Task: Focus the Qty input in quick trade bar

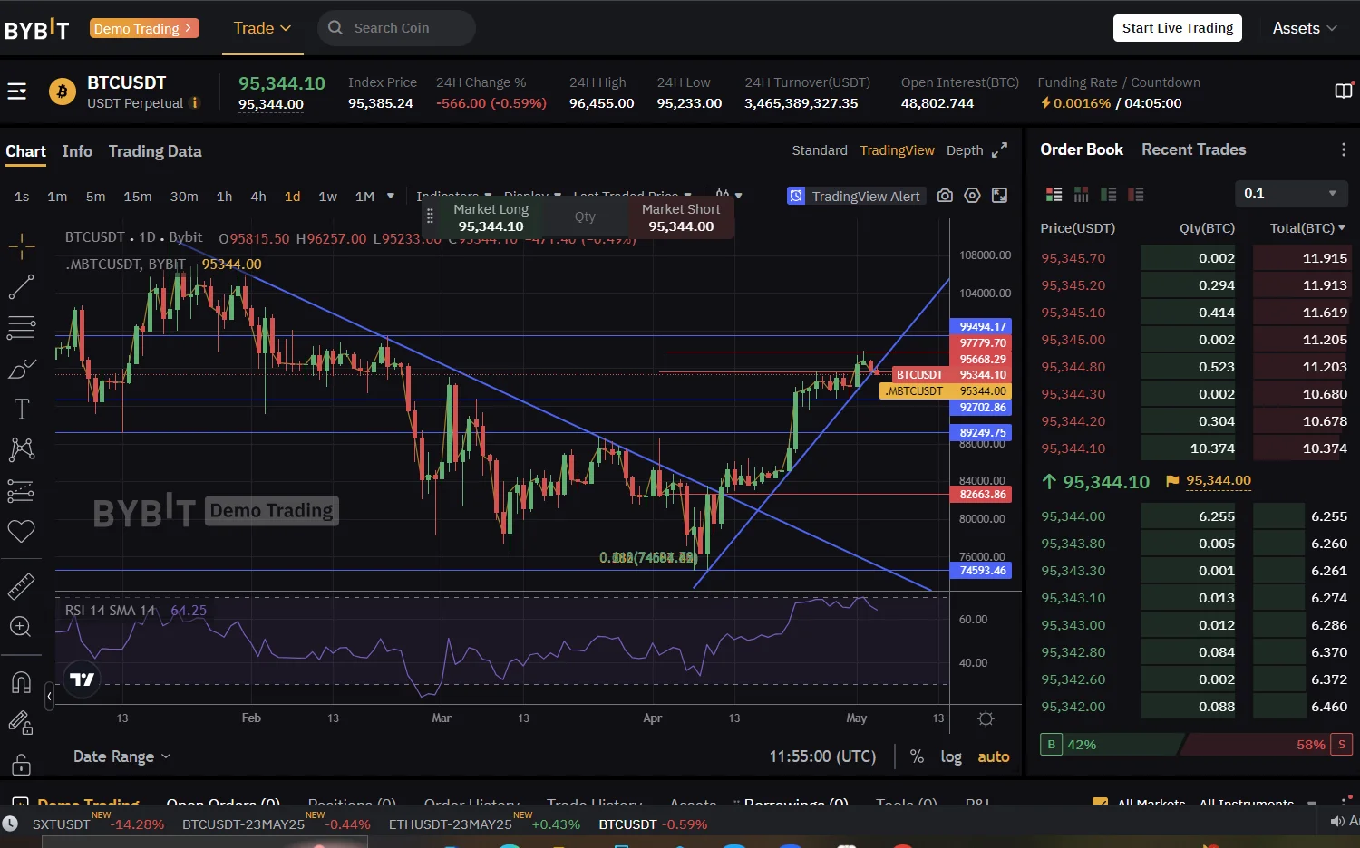Action: [585, 217]
